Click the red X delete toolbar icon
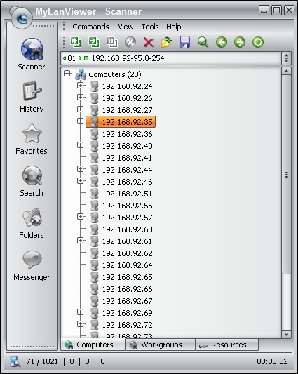The height and width of the screenshot is (374, 298). pos(148,42)
